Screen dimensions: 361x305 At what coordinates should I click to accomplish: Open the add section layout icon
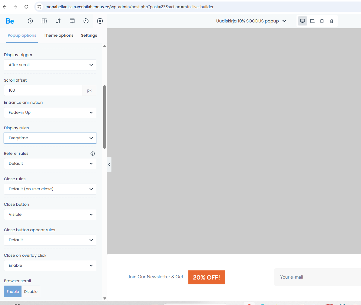(44, 21)
